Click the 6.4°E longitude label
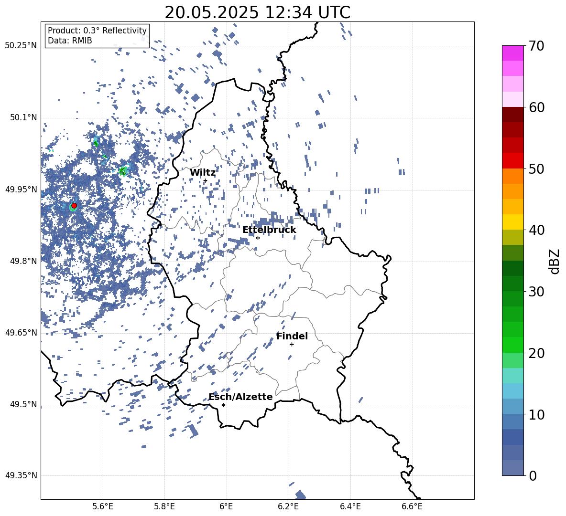The image size is (566, 516). click(x=350, y=507)
